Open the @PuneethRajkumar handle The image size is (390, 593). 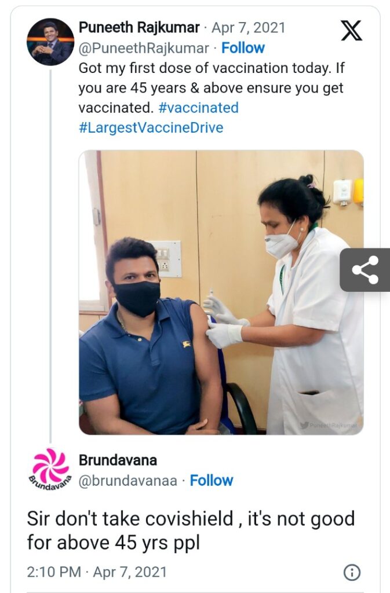tap(144, 48)
